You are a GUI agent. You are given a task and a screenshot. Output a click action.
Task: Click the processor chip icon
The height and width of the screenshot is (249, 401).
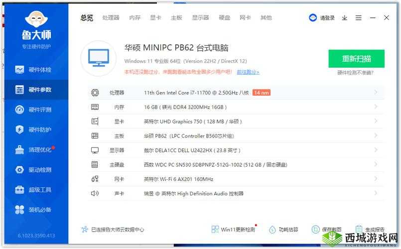click(x=95, y=93)
